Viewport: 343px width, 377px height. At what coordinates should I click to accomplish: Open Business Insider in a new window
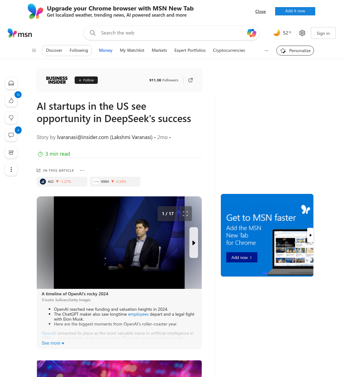191,80
